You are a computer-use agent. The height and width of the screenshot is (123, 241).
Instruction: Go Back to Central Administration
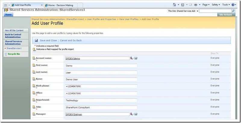click(13, 36)
